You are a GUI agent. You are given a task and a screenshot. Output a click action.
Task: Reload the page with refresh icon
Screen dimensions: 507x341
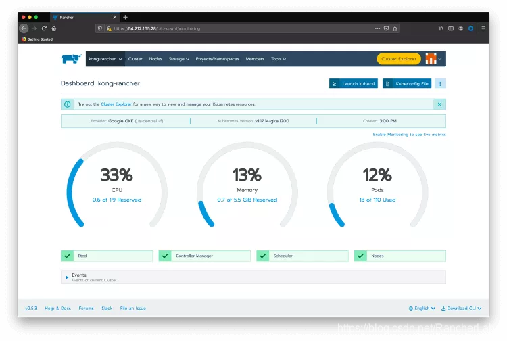click(44, 28)
